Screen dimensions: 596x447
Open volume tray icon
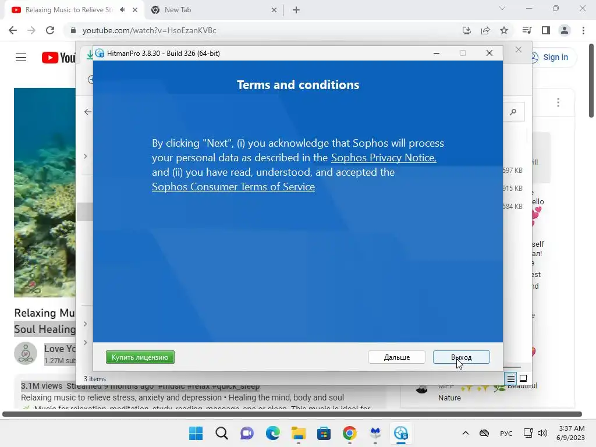(x=542, y=433)
